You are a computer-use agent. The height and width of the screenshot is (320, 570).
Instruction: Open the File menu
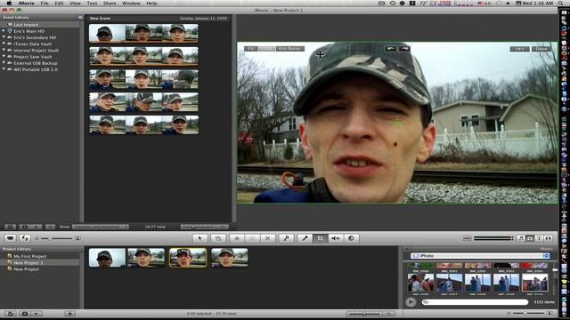pos(45,4)
